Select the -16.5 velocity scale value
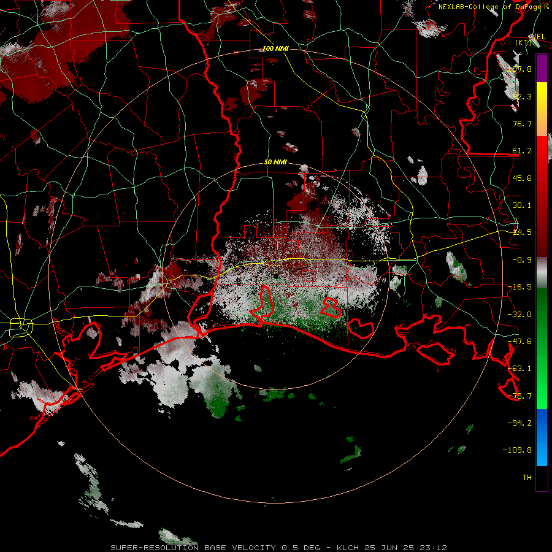The image size is (552, 552). click(519, 287)
